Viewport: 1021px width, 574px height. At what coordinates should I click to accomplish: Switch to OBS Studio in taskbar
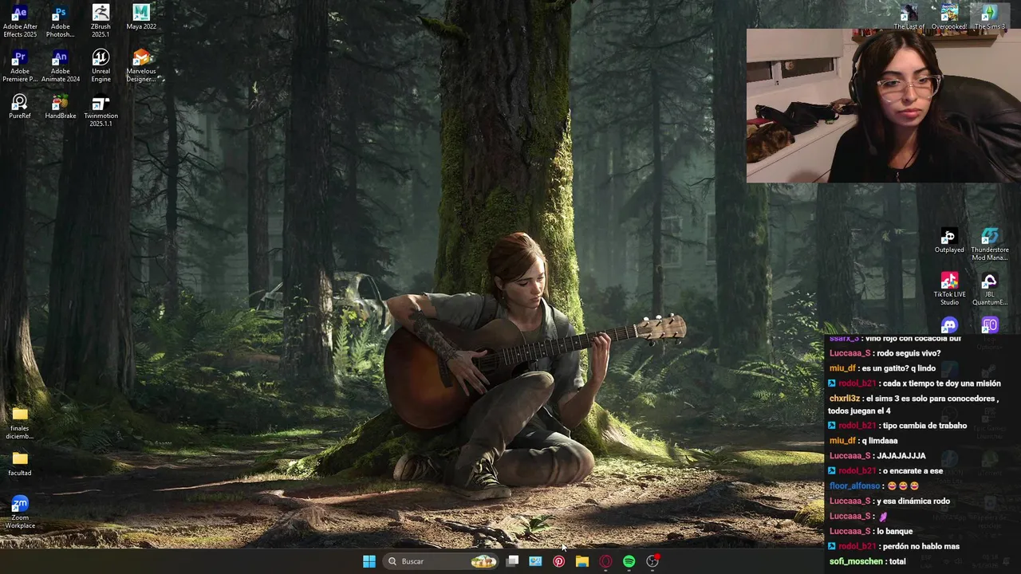[x=652, y=561]
